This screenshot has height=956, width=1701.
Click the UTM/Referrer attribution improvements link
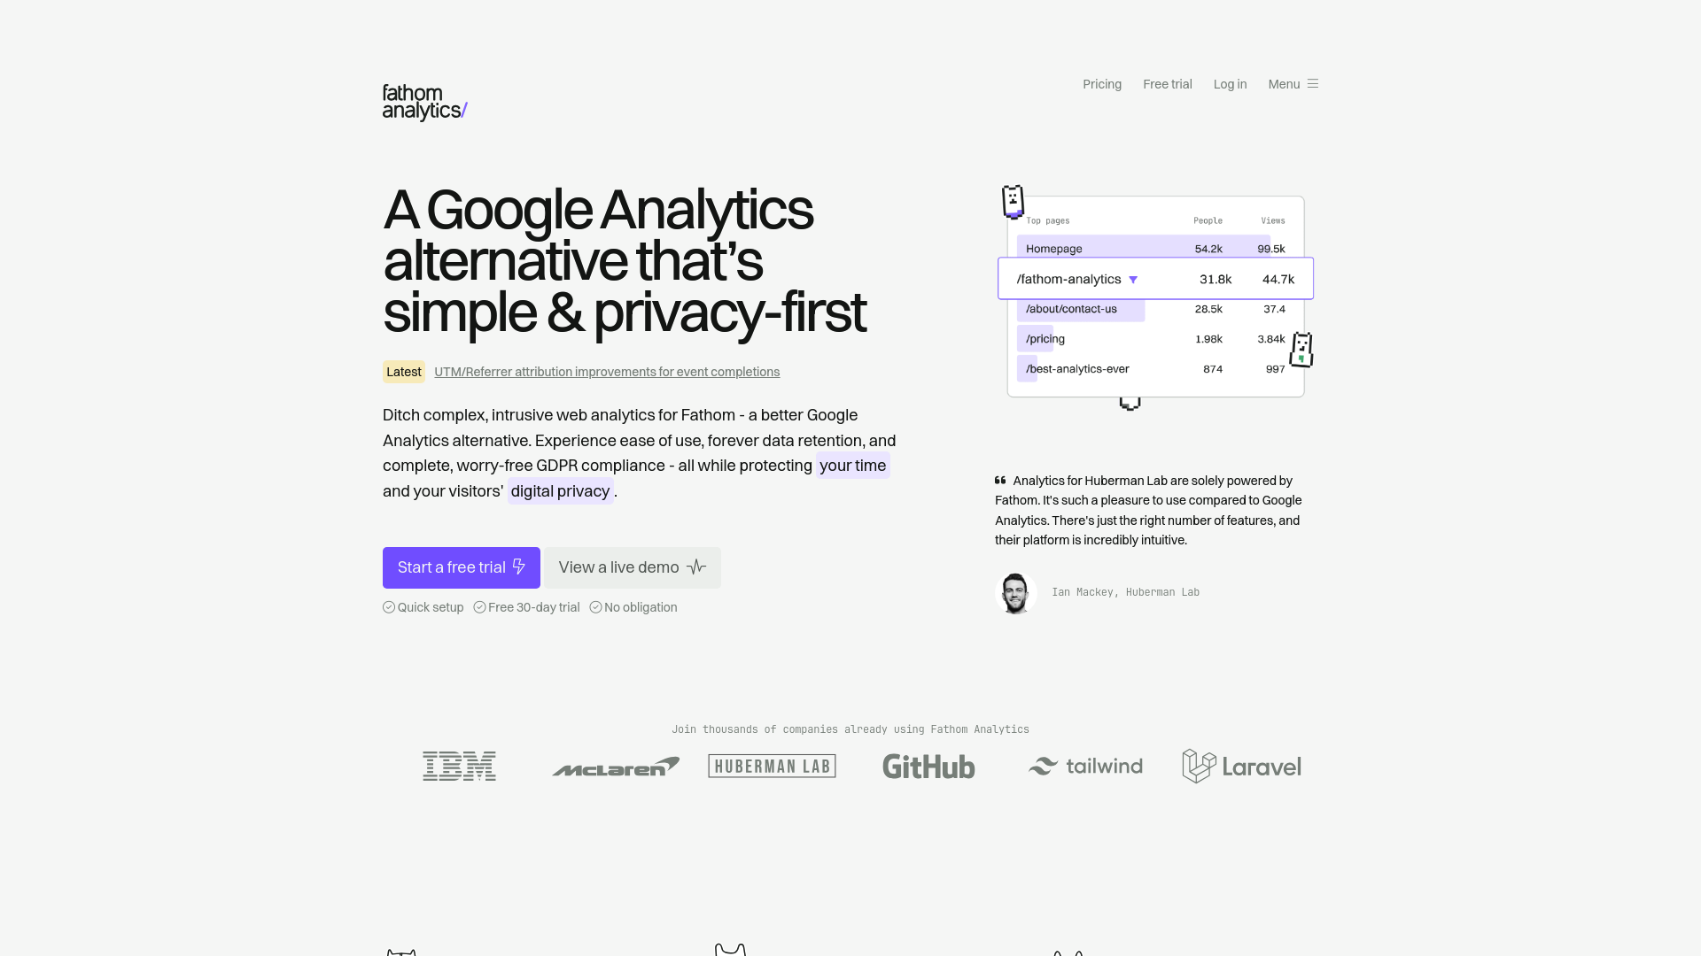click(606, 371)
